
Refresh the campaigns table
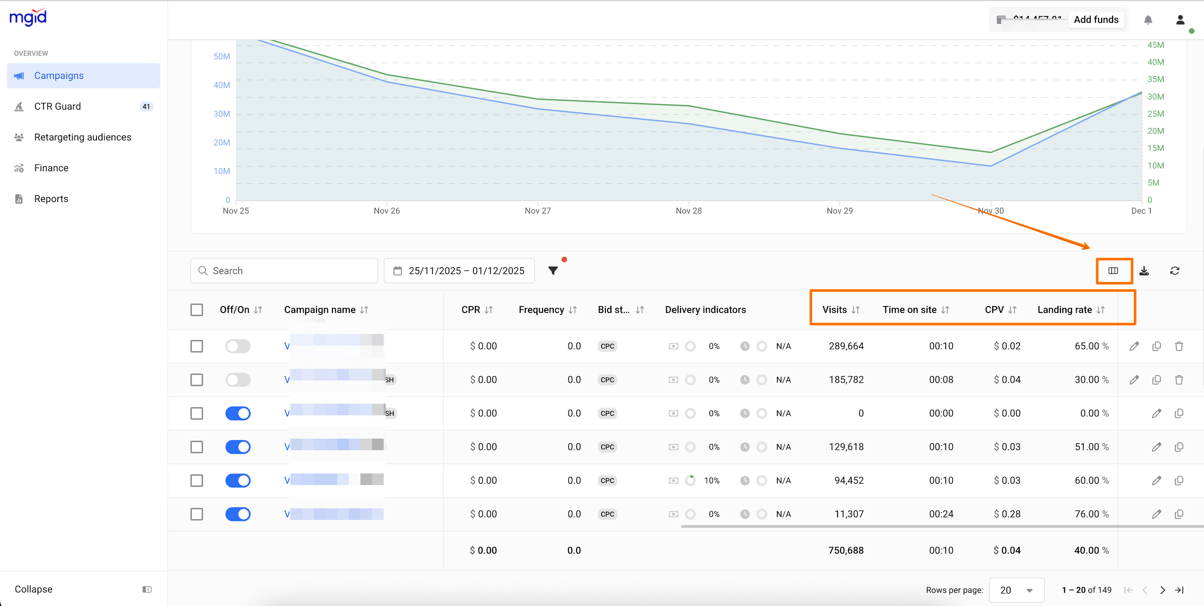[1174, 271]
